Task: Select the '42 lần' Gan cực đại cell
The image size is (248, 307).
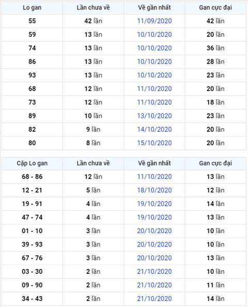Action: point(215,21)
